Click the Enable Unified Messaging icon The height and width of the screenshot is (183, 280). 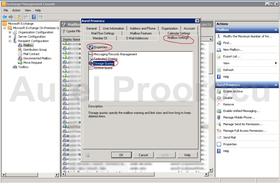pos(219,111)
